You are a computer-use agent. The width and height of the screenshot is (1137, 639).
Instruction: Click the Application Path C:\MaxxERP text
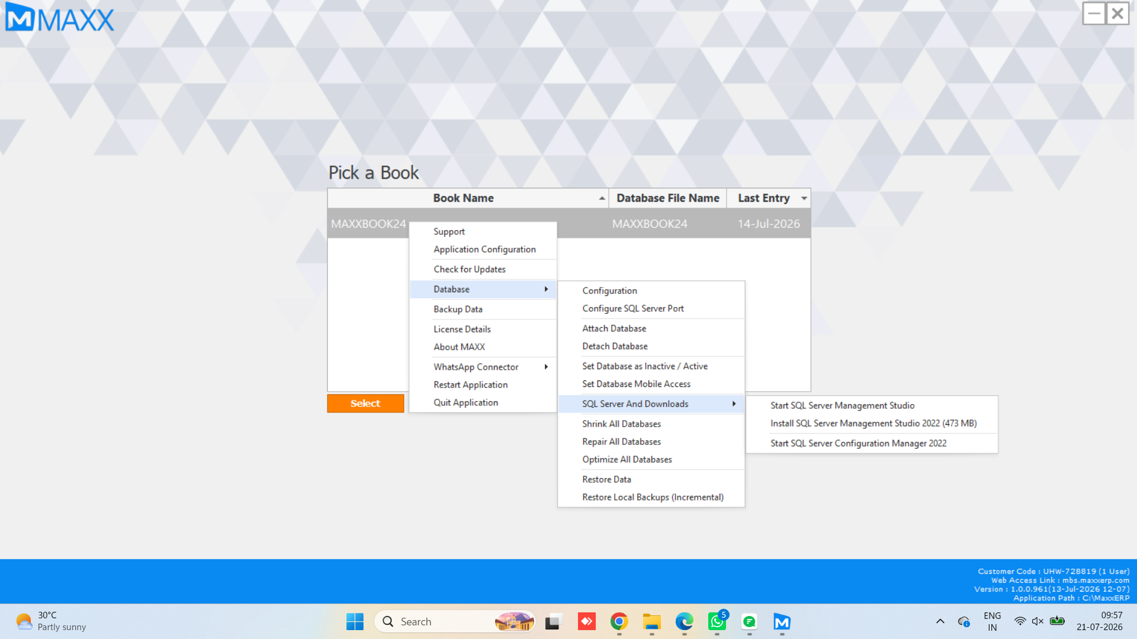pyautogui.click(x=1071, y=598)
